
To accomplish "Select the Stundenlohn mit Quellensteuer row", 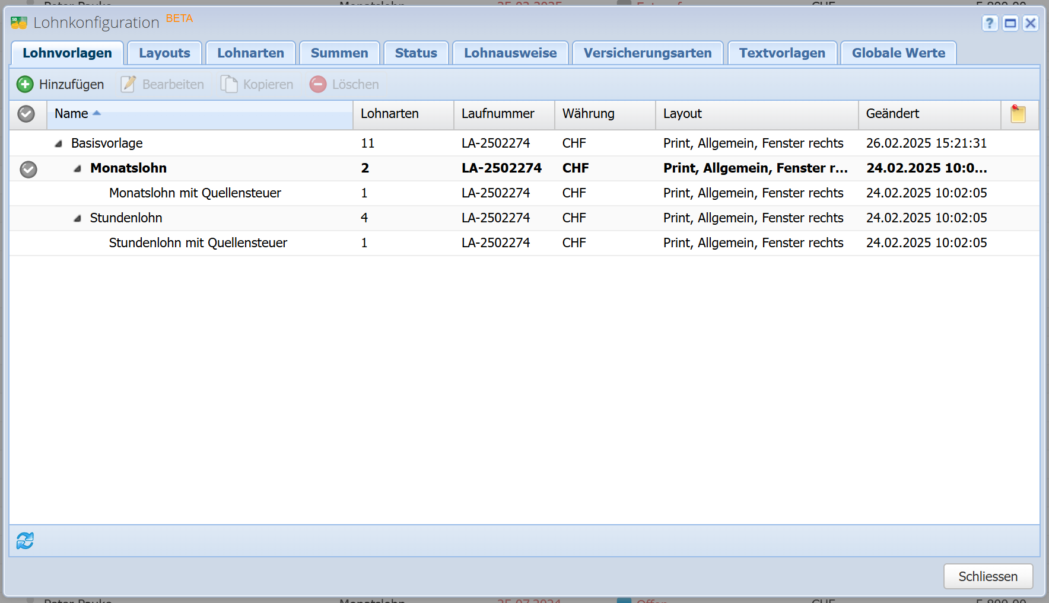I will coord(198,243).
